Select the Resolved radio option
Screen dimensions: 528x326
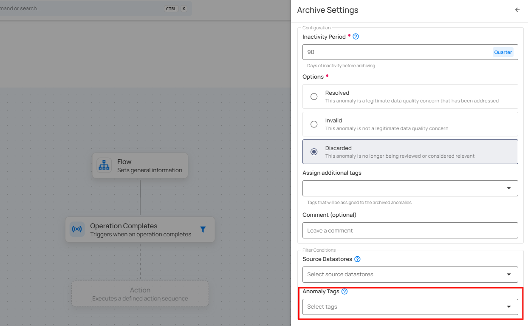pos(314,96)
